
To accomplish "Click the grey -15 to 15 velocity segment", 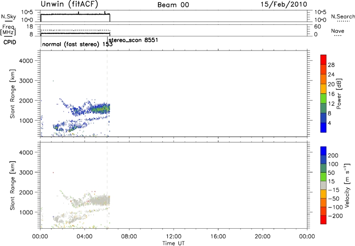I will 323,185.
